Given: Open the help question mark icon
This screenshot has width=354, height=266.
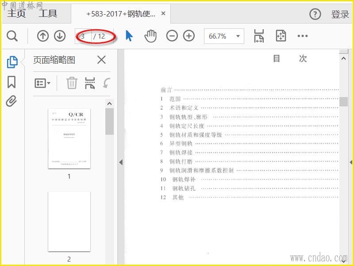Looking at the screenshot, I should pos(315,15).
